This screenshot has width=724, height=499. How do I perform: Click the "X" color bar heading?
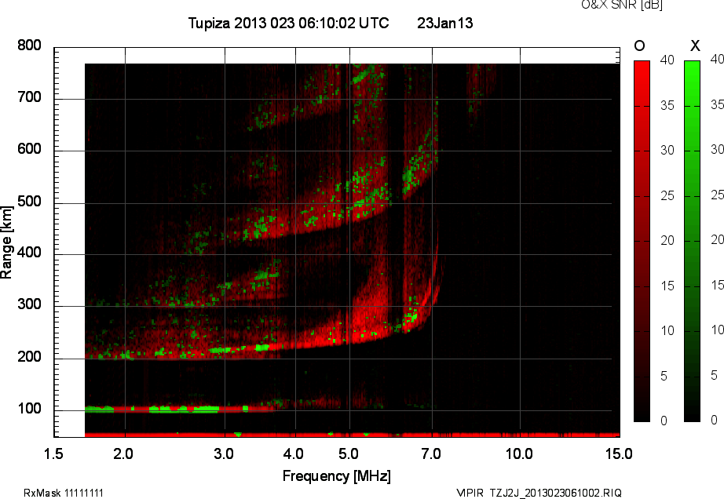click(695, 46)
